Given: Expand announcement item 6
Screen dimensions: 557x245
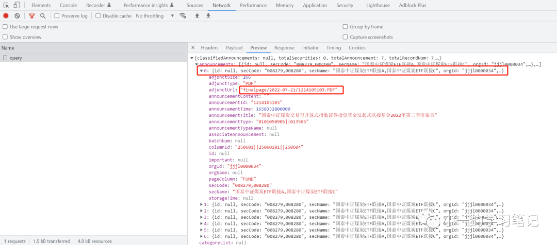Looking at the screenshot, I should (202, 236).
